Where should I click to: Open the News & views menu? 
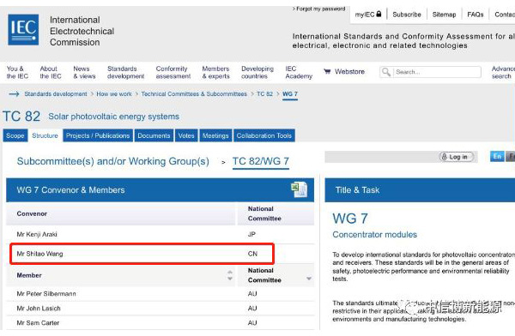(84, 72)
